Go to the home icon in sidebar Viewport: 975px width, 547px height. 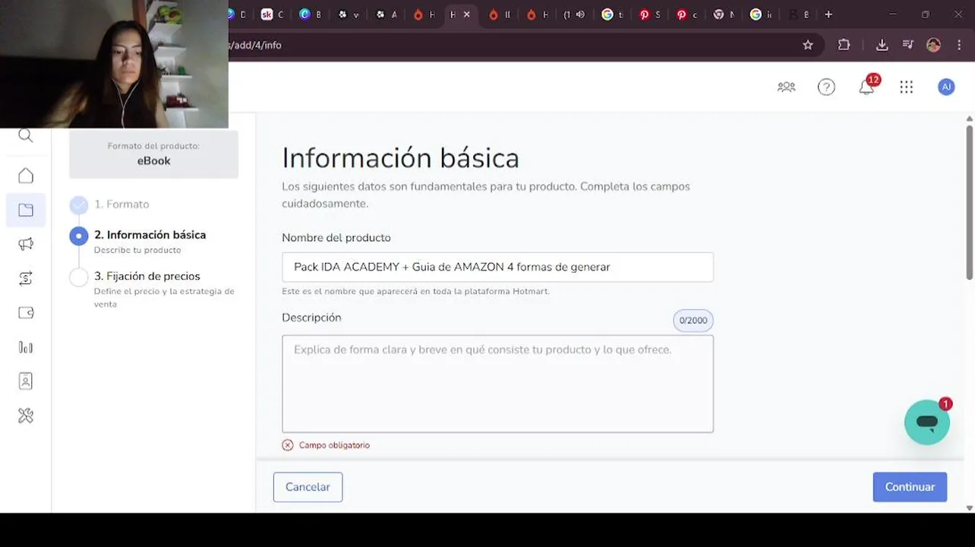click(26, 175)
